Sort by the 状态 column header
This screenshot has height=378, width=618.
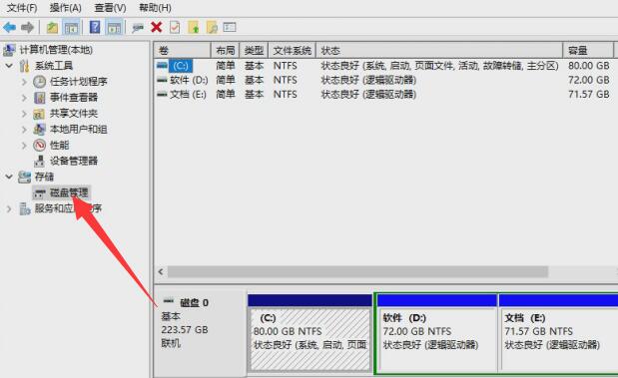coord(439,51)
